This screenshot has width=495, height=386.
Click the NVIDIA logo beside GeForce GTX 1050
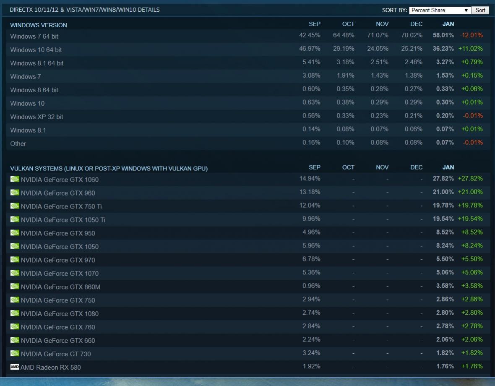(x=15, y=246)
